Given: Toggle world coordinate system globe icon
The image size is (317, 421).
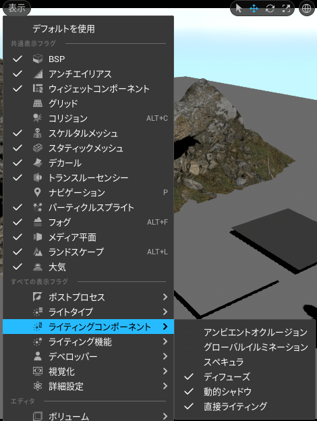Looking at the screenshot, I should coord(307,9).
